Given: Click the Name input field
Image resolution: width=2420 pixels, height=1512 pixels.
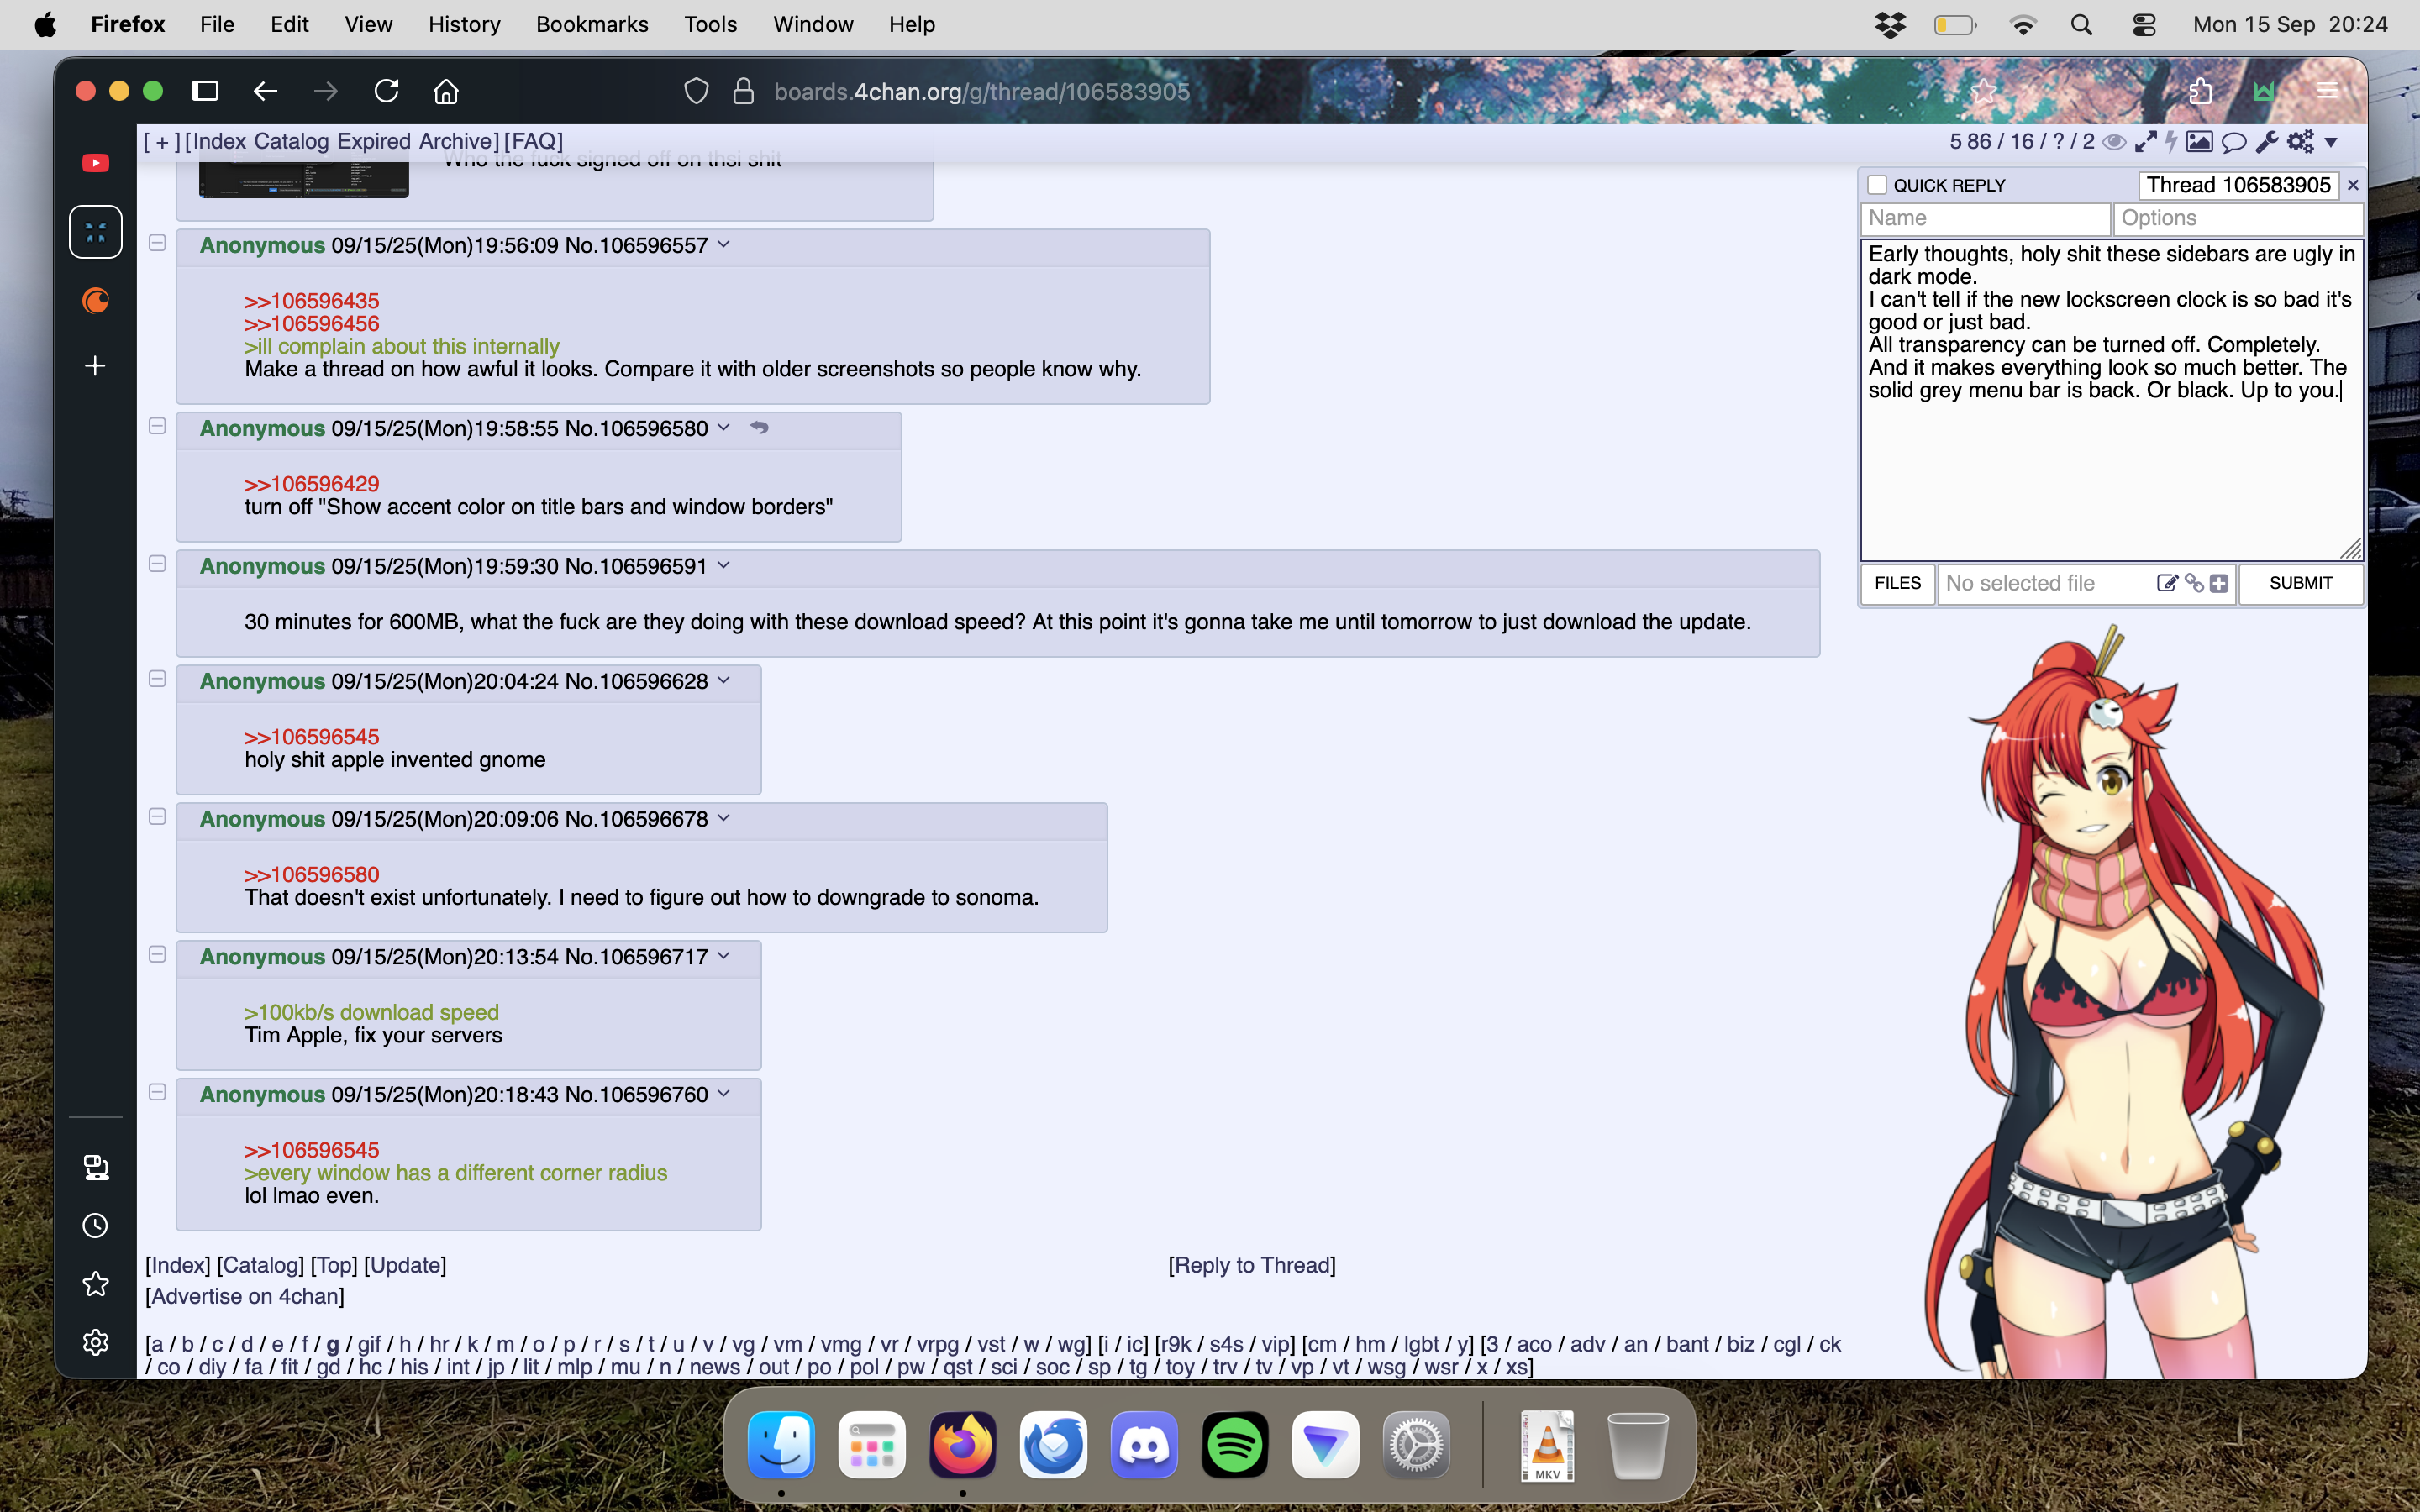Looking at the screenshot, I should point(1984,218).
